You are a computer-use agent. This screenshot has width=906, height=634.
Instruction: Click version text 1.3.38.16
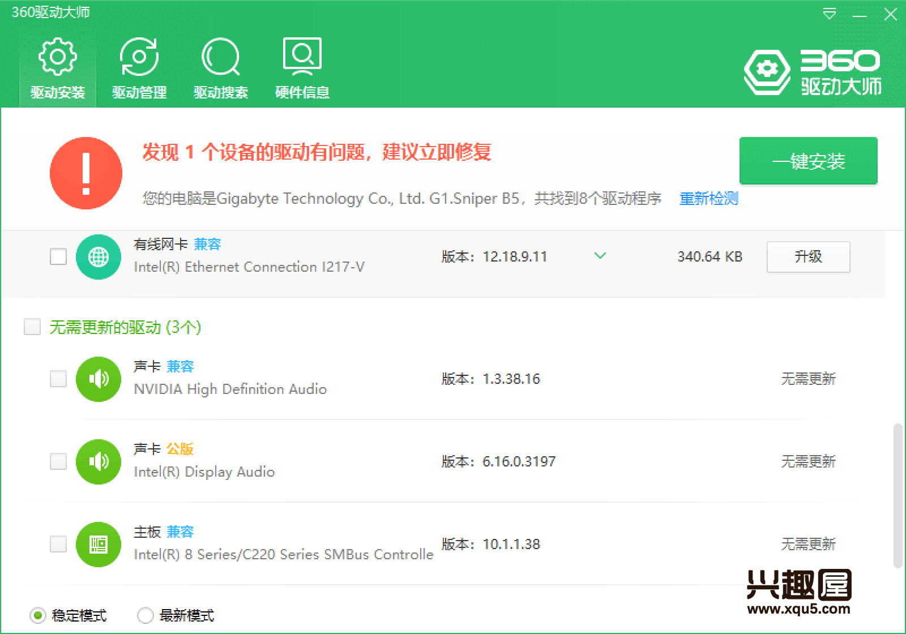pyautogui.click(x=511, y=379)
